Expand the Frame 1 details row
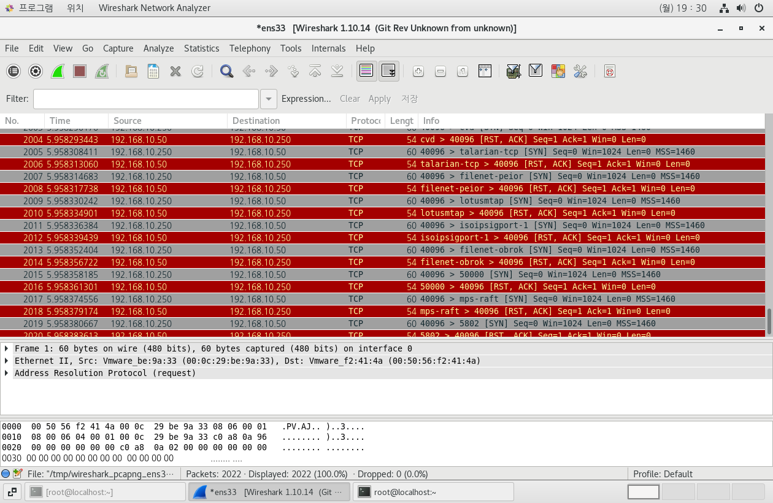 click(7, 348)
